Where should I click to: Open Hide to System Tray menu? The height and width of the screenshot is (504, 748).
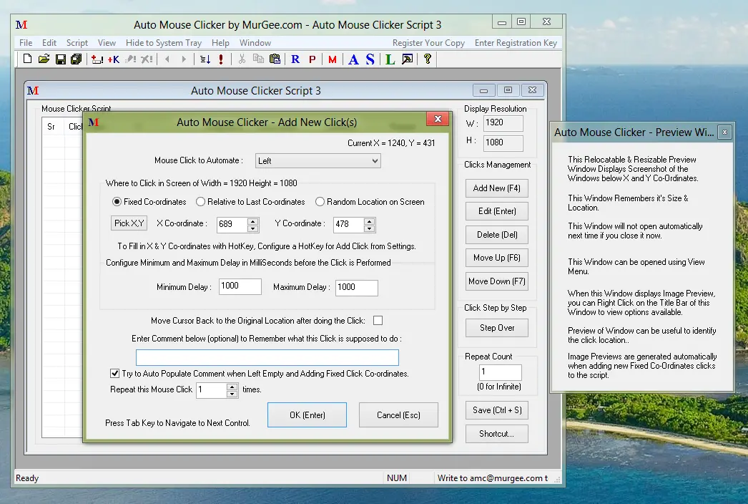[164, 43]
